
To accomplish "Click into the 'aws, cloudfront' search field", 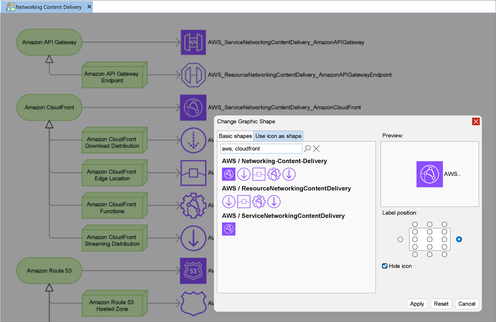I will [x=261, y=148].
